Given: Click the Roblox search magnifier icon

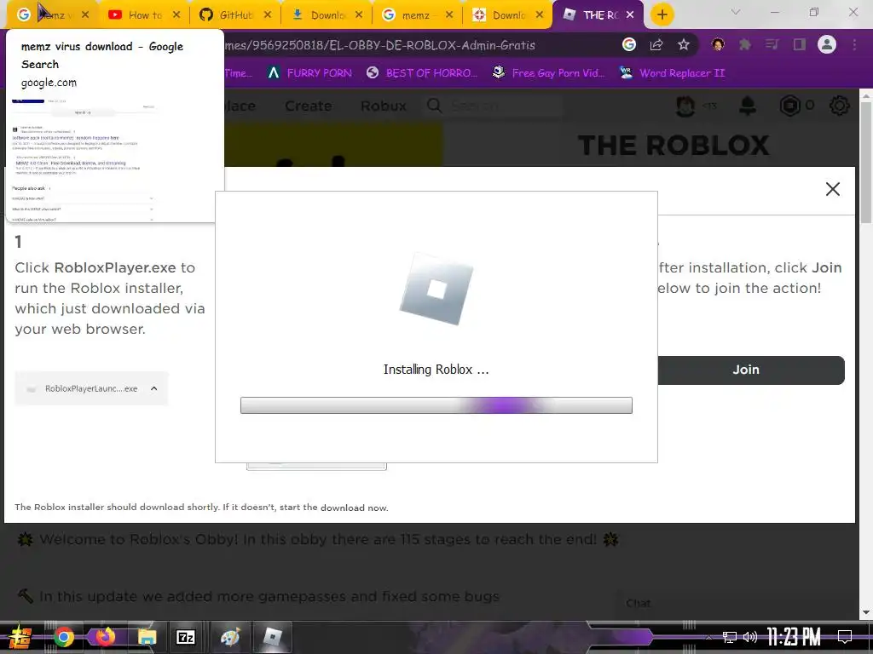Looking at the screenshot, I should pyautogui.click(x=435, y=106).
